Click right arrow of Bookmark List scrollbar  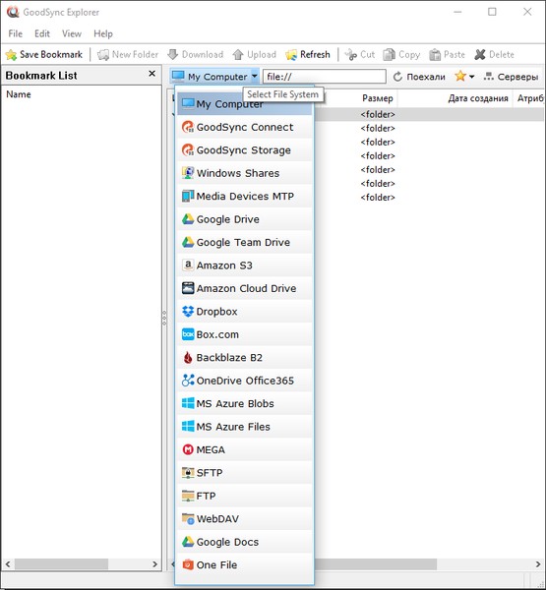coord(154,564)
